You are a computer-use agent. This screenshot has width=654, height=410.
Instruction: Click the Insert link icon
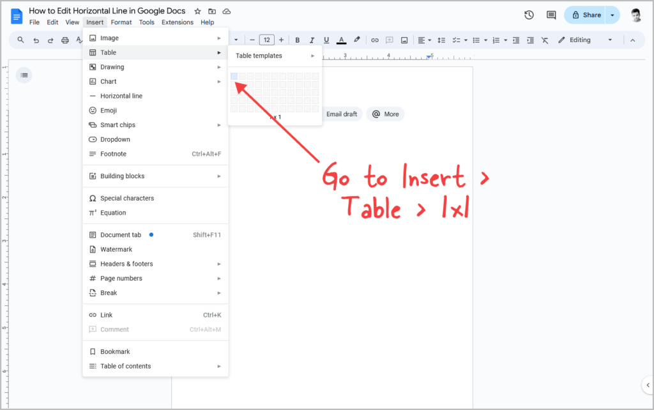coord(375,40)
